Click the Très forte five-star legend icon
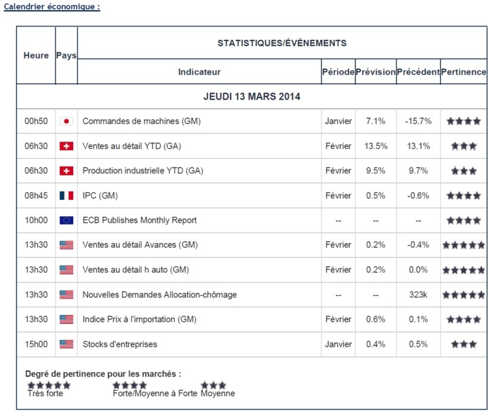Viewport: 493px width, 420px height. [49, 385]
